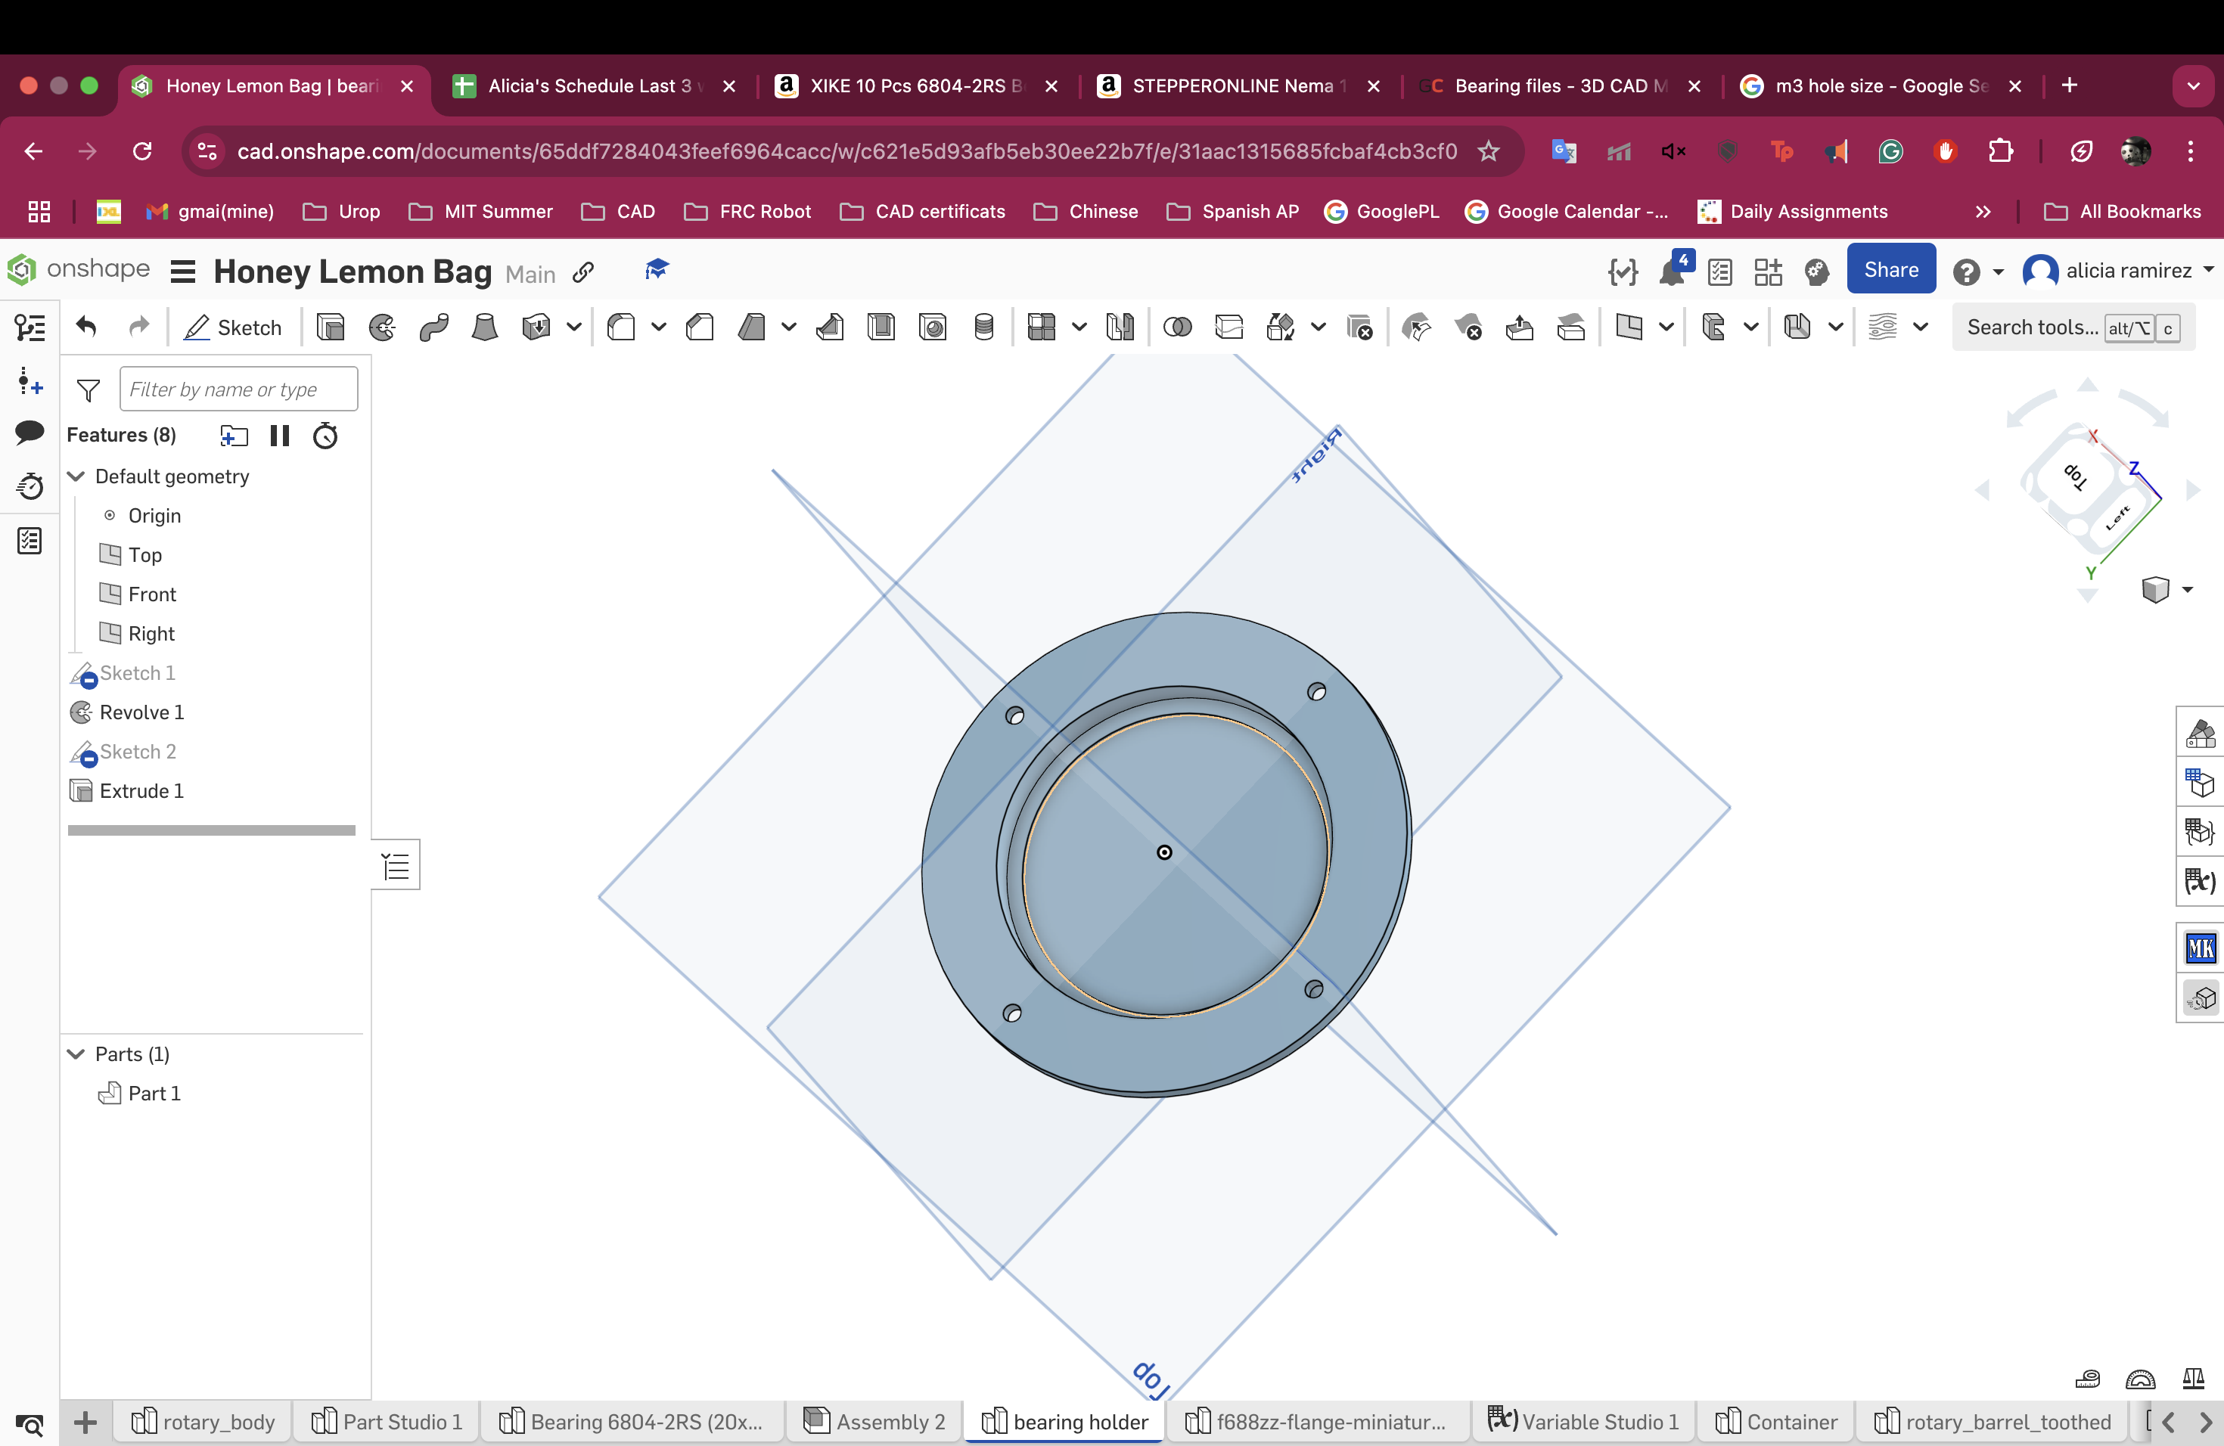Bookmark this page with the star
Screen dimensions: 2224x1446
[1489, 151]
